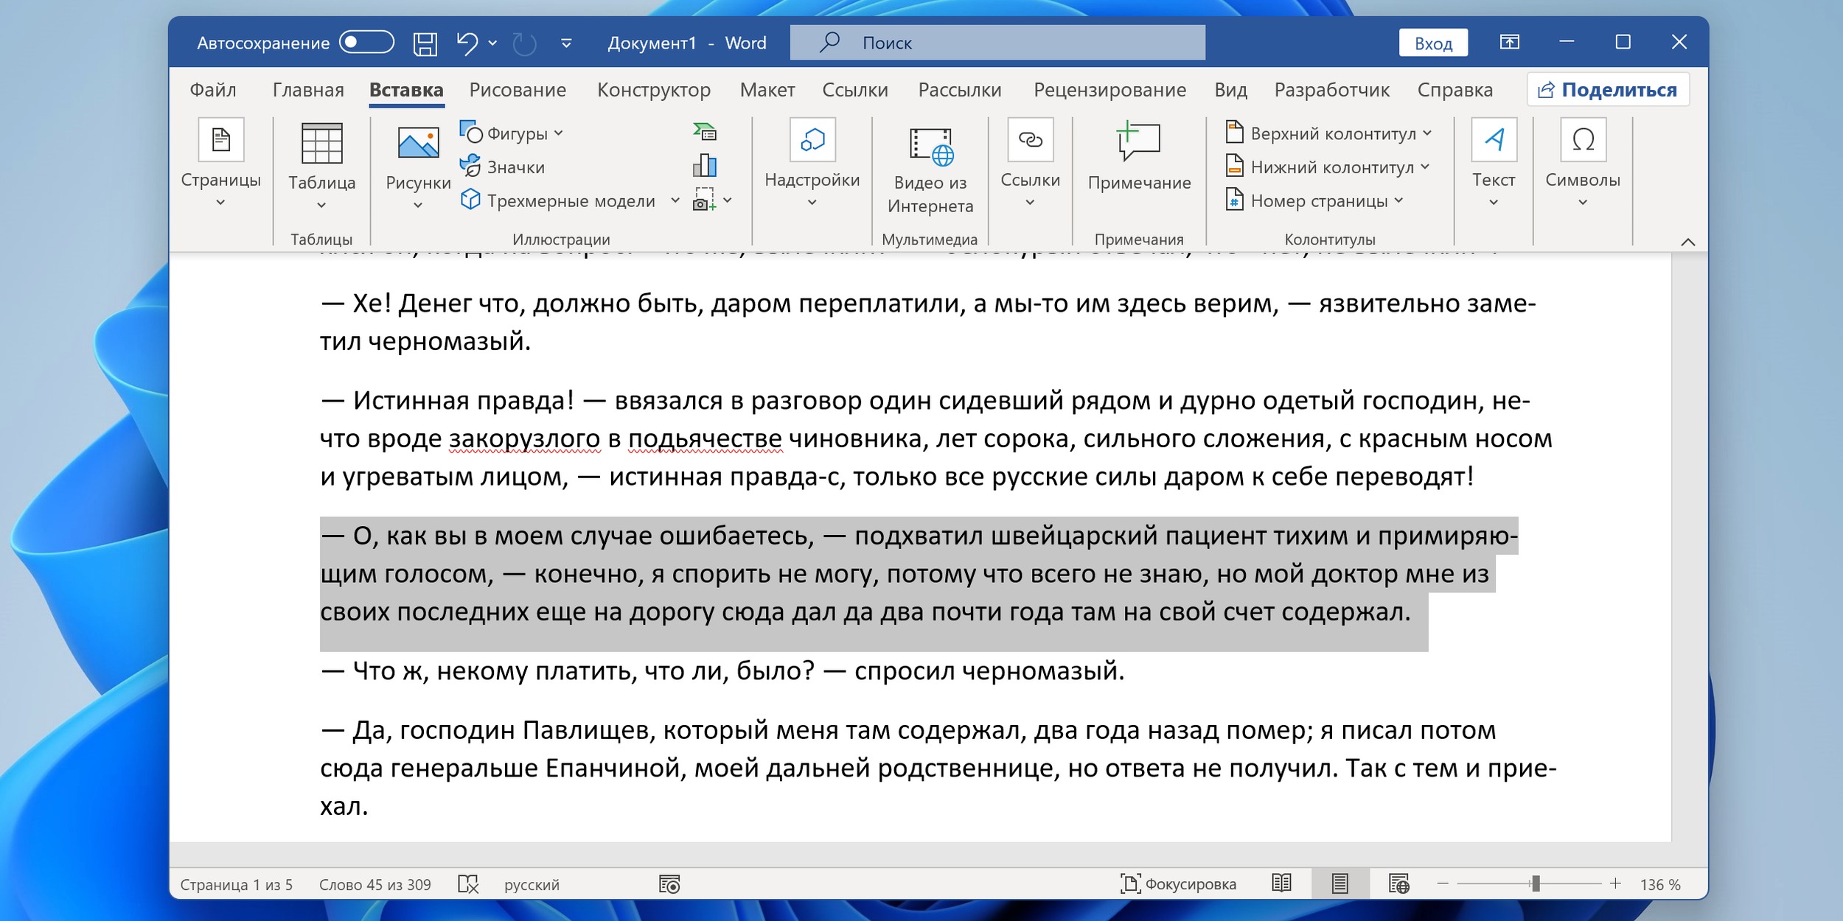Click the Вход sign-in button
Image resolution: width=1843 pixels, height=921 pixels.
coord(1432,43)
